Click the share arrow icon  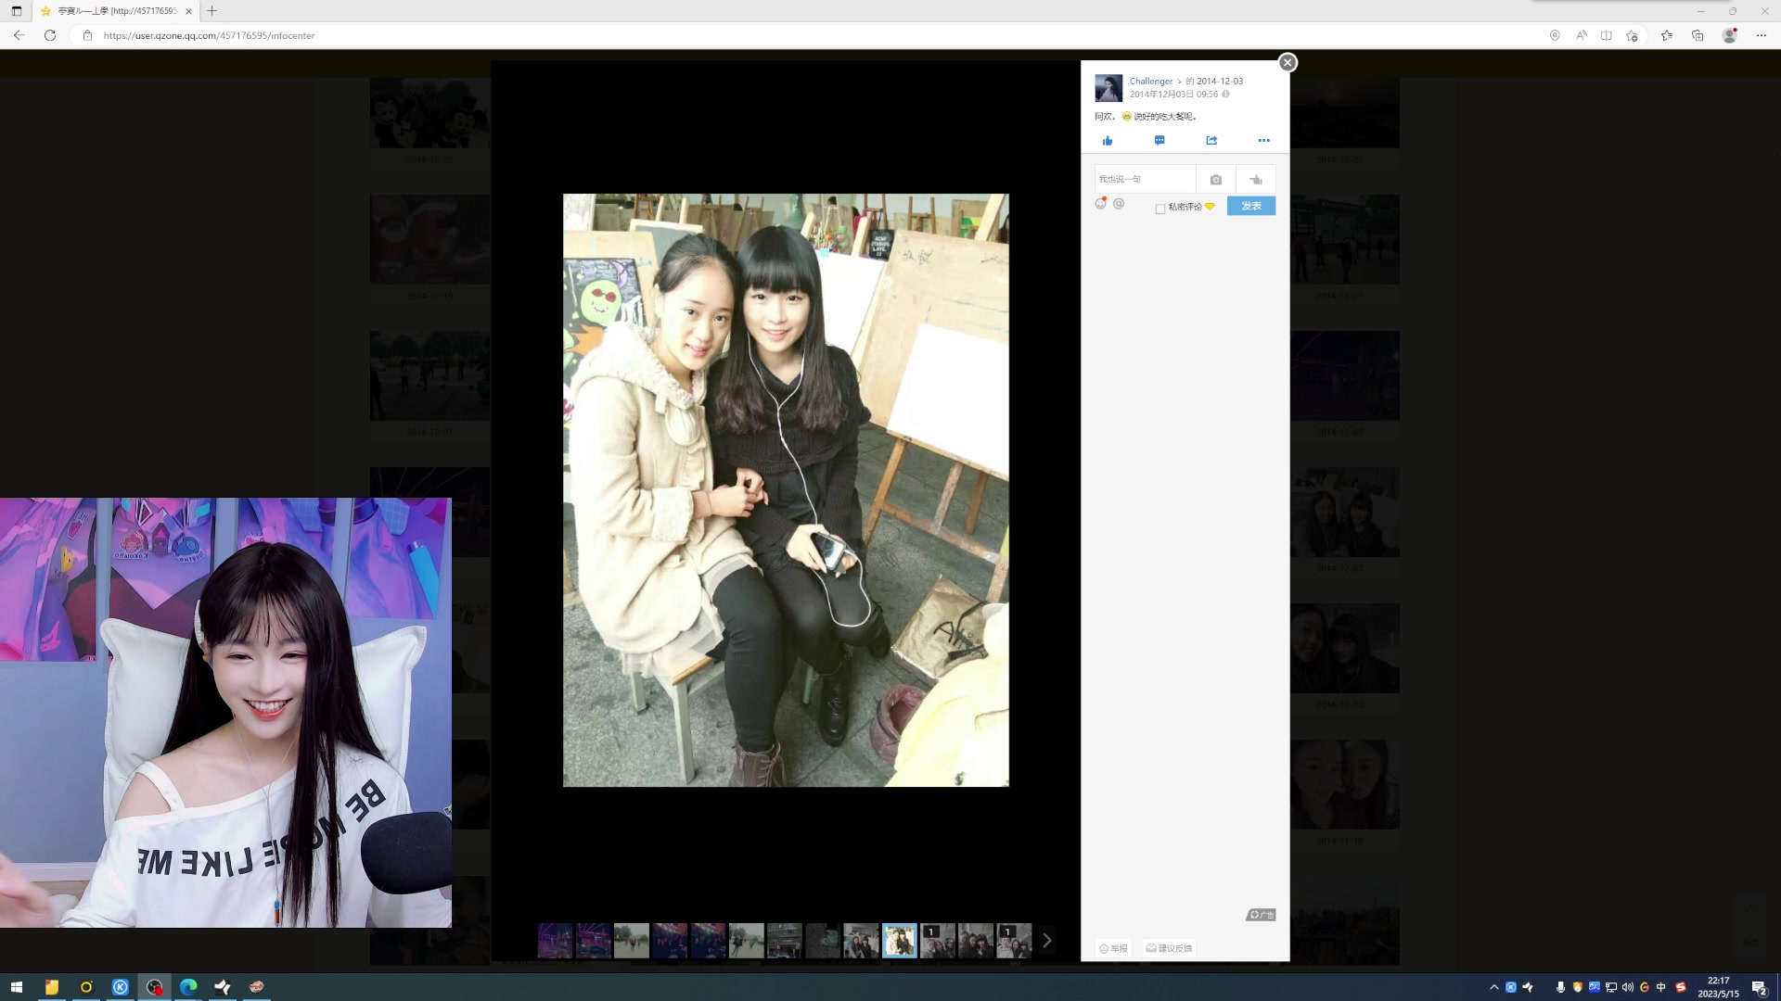[1211, 141]
